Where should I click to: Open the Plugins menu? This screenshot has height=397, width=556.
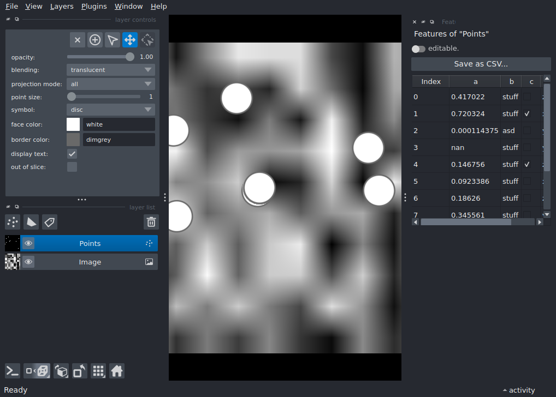[93, 6]
